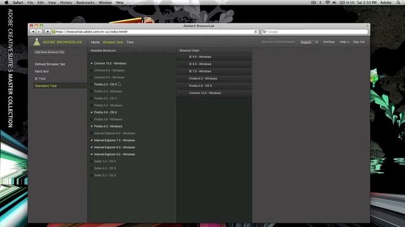Uncheck Internet Explorer 8.0 - Windows
Image resolution: width=405 pixels, height=227 pixels.
[92, 147]
